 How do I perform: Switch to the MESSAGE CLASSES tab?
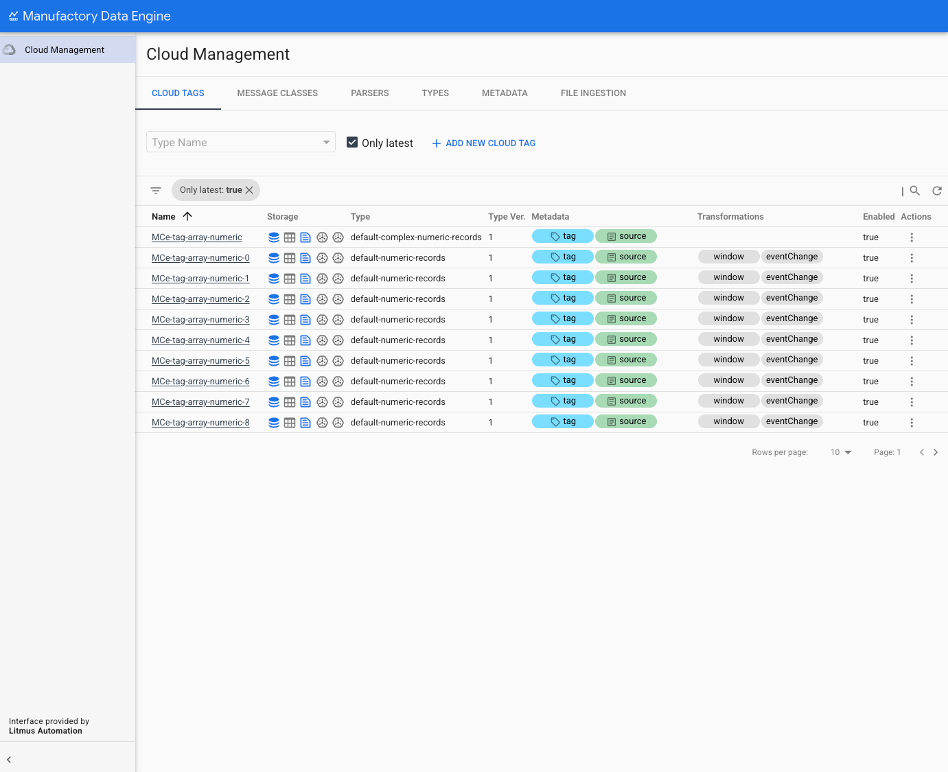click(x=277, y=93)
